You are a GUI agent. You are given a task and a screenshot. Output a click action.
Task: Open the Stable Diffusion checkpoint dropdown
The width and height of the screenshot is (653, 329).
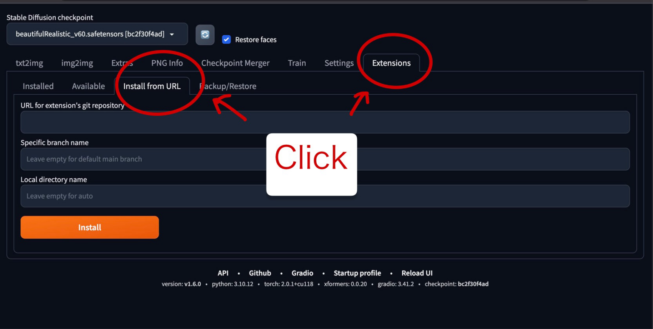(x=97, y=34)
